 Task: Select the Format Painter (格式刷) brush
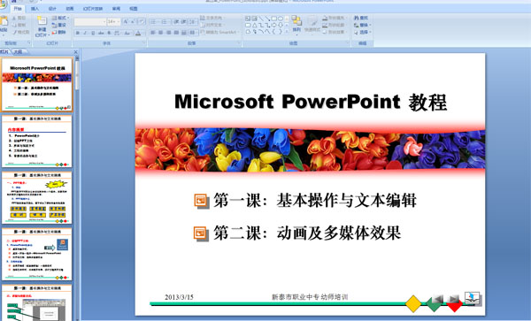[x=14, y=32]
